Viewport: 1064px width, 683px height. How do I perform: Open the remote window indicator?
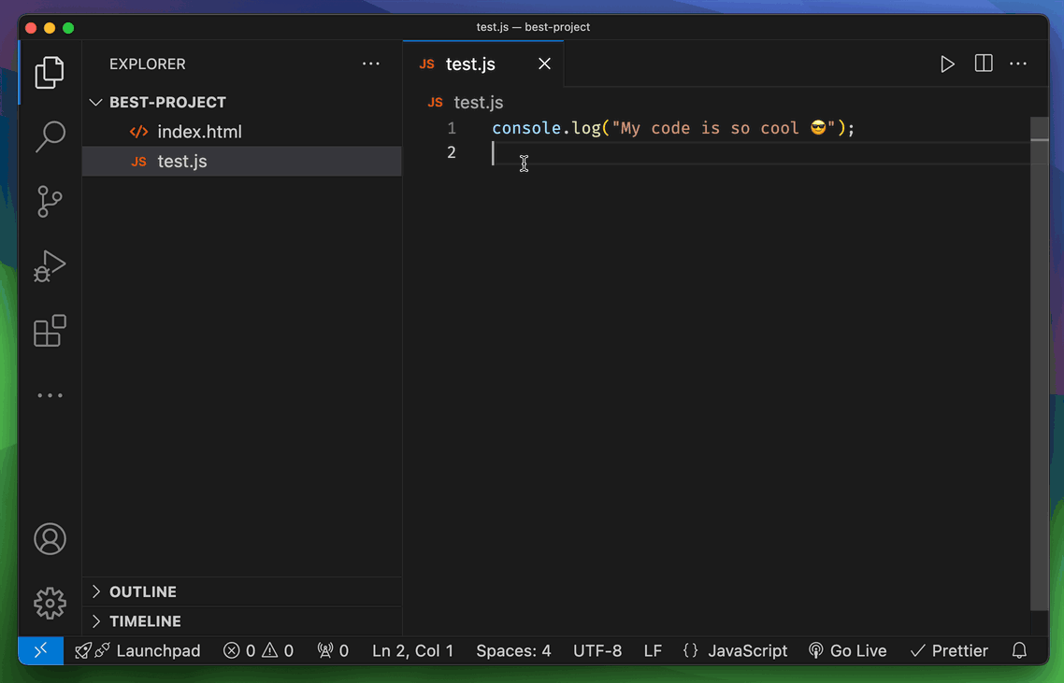[41, 650]
